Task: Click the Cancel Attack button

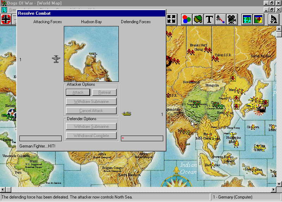Action: click(91, 111)
